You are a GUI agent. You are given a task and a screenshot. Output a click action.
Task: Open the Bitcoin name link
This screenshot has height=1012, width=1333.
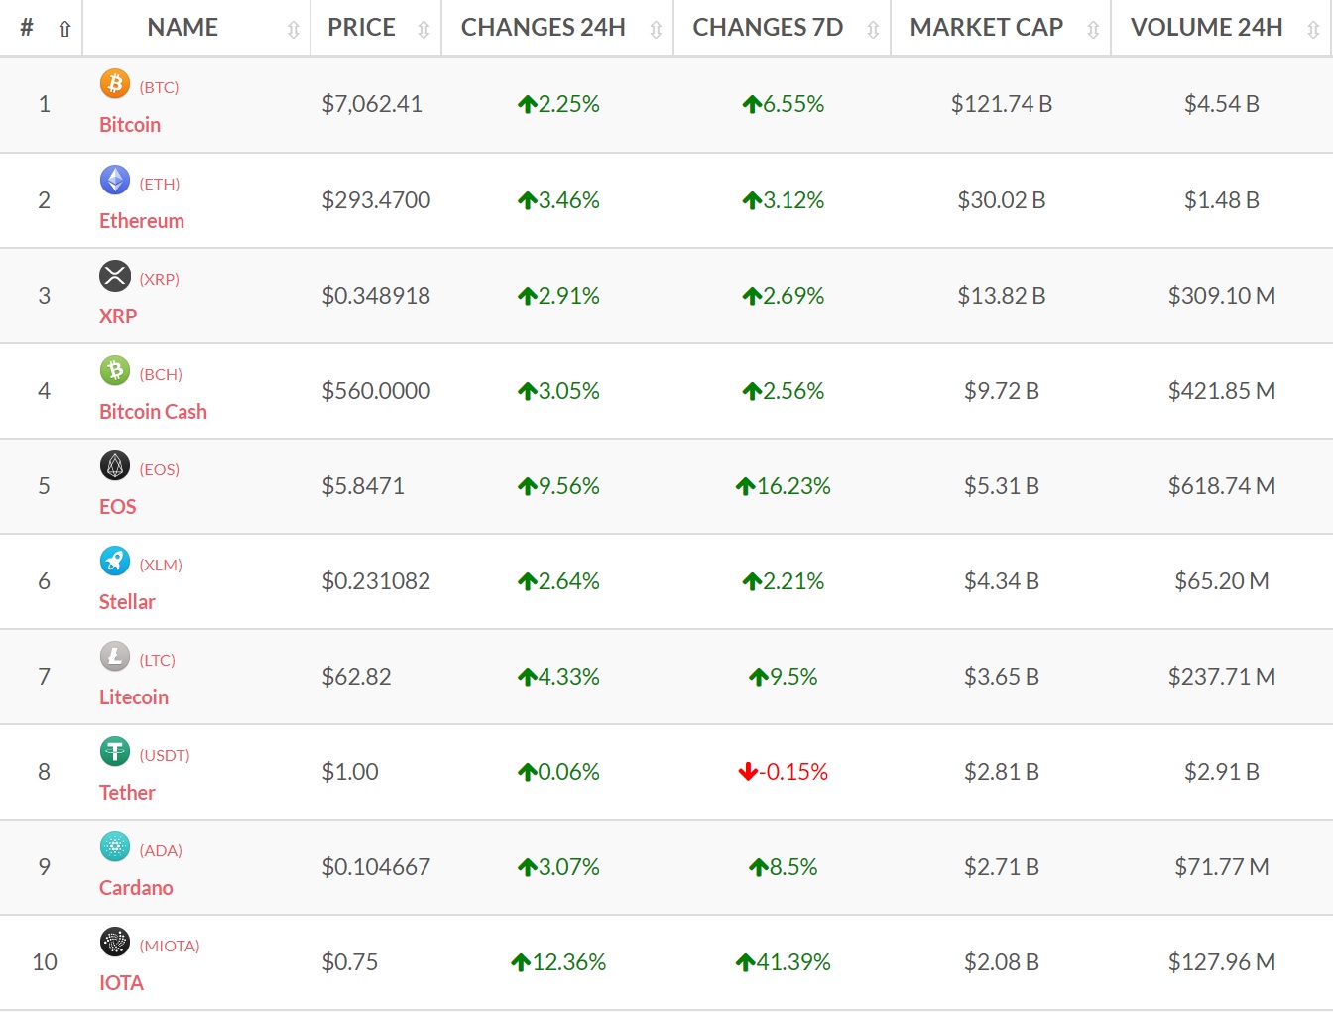coord(130,125)
